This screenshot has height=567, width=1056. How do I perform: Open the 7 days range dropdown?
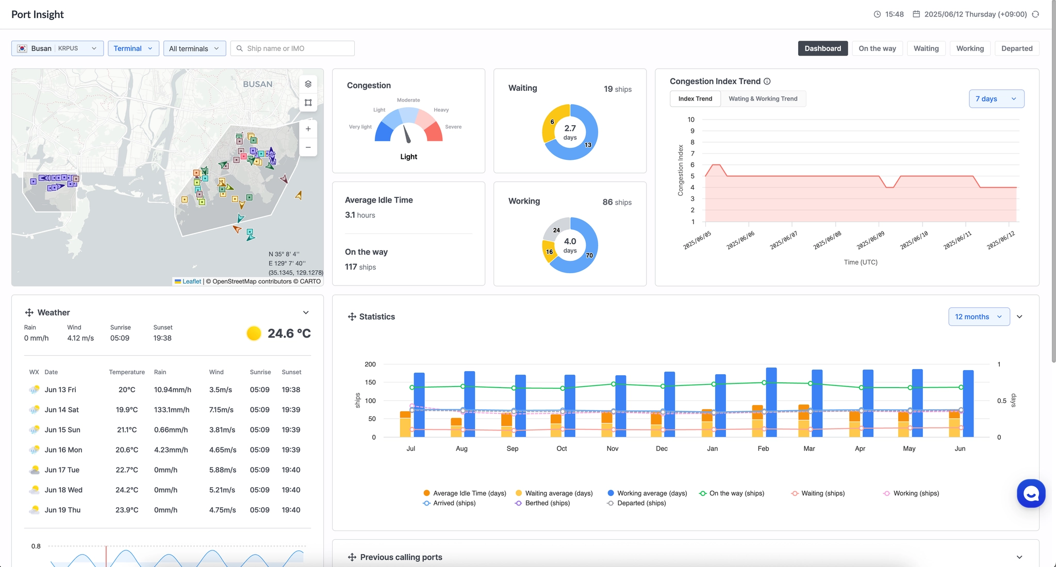[996, 99]
